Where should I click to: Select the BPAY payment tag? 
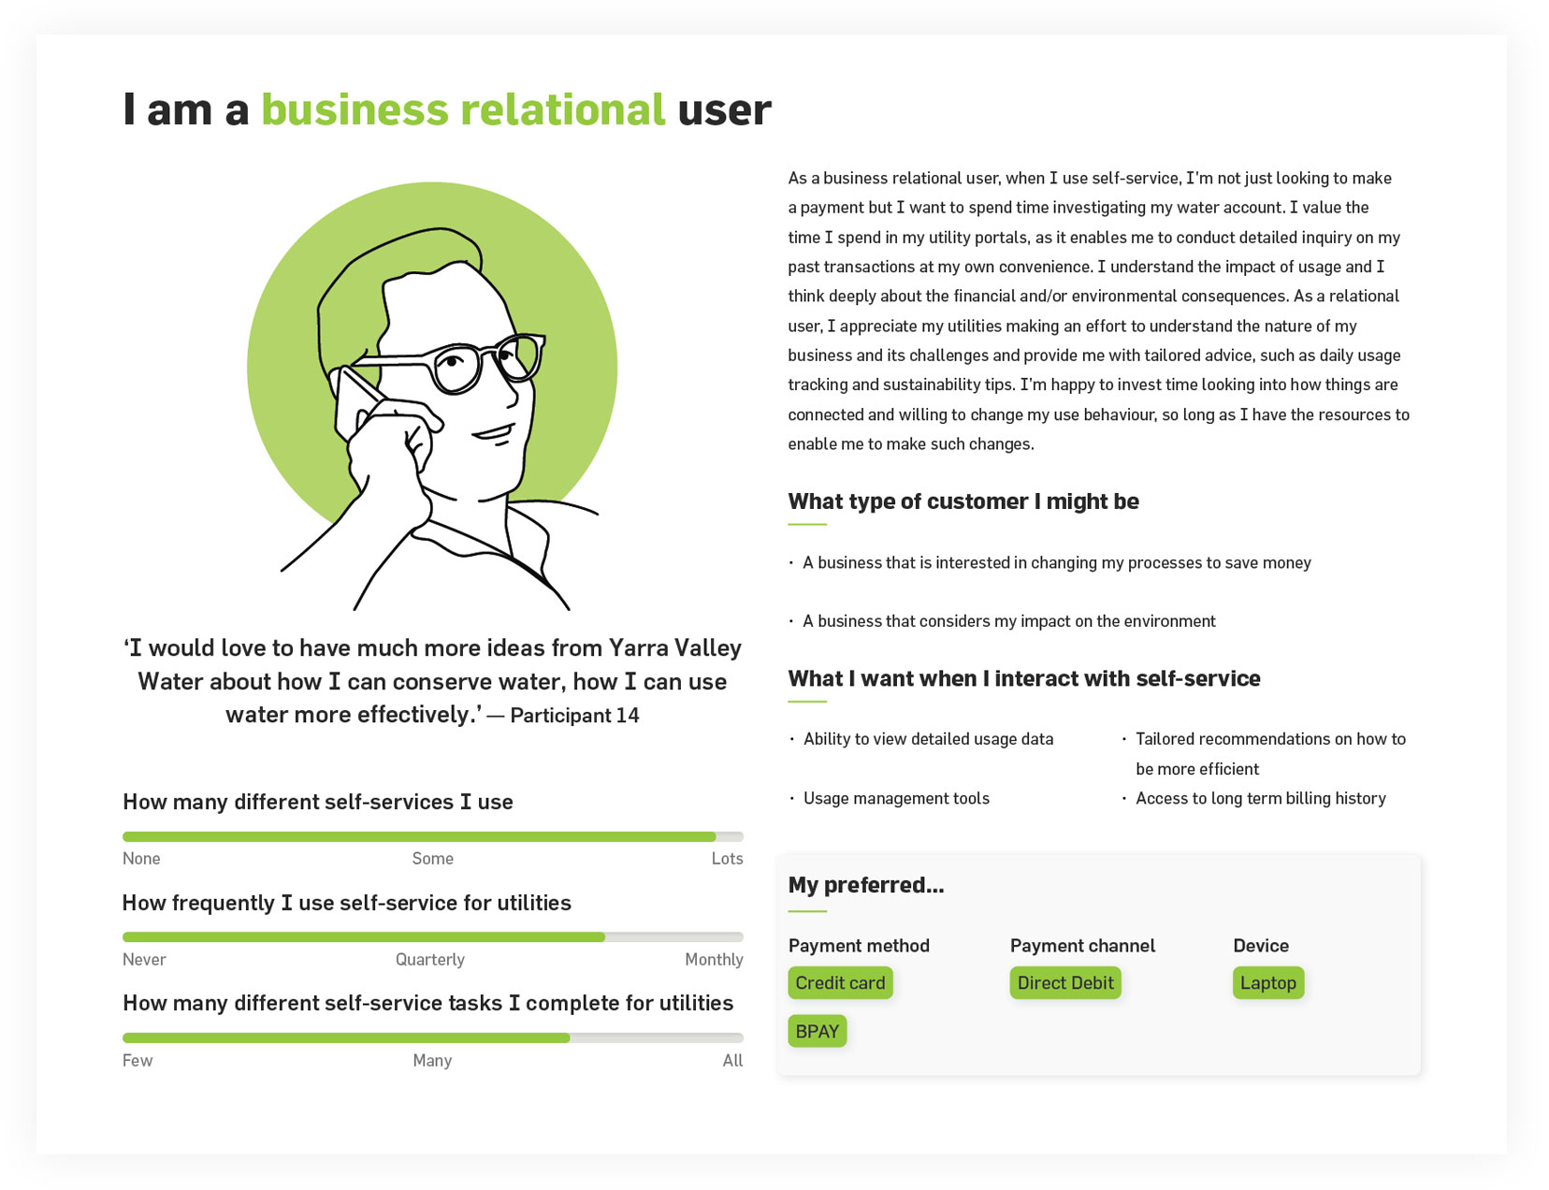point(817,1032)
